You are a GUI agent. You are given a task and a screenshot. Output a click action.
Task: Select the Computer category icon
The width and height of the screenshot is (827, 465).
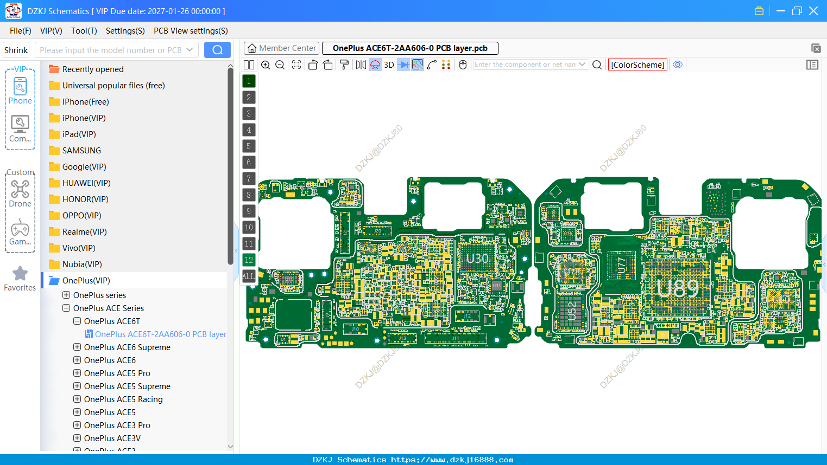(x=20, y=128)
